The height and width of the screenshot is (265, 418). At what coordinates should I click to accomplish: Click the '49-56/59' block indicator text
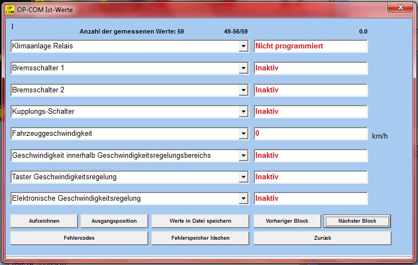click(x=236, y=31)
